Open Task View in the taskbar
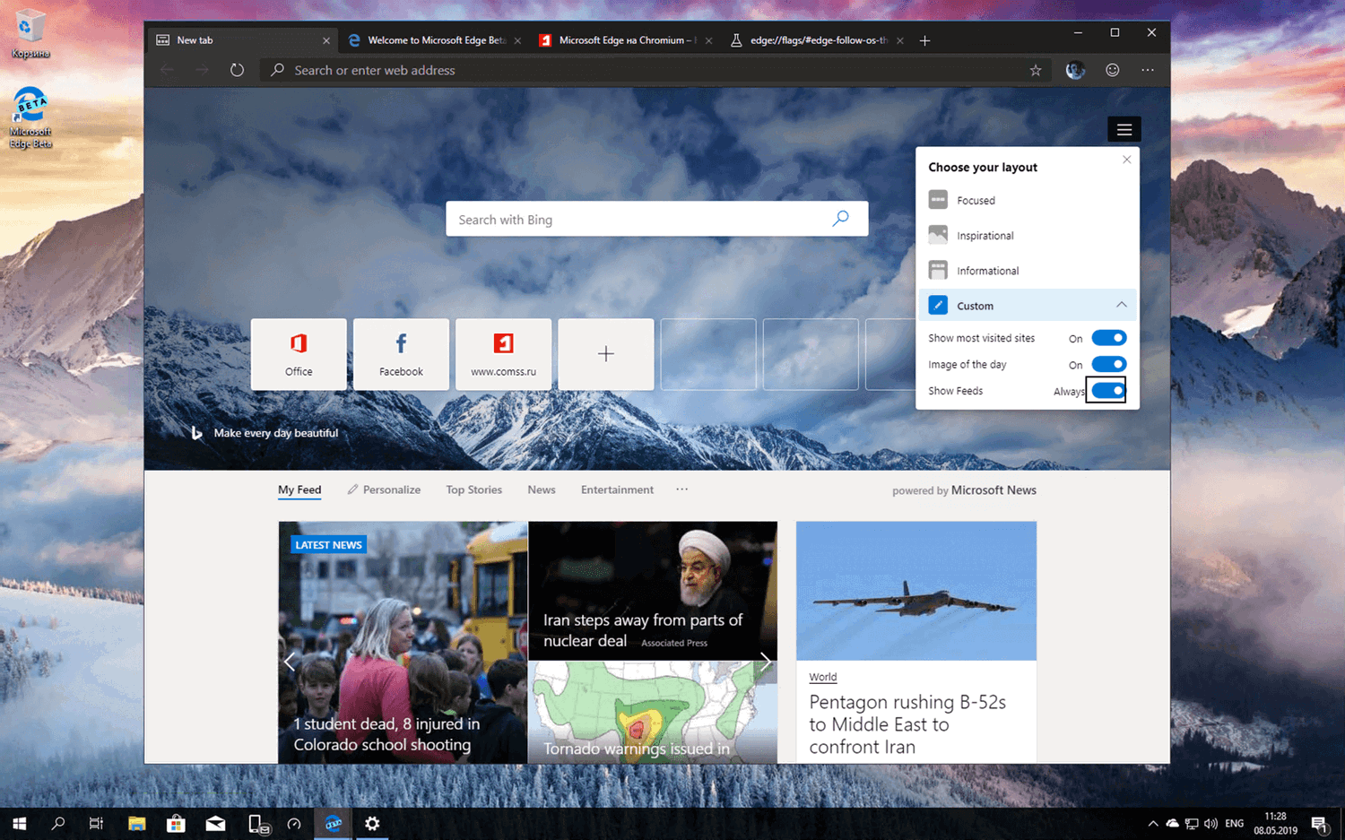1345x840 pixels. point(96,824)
